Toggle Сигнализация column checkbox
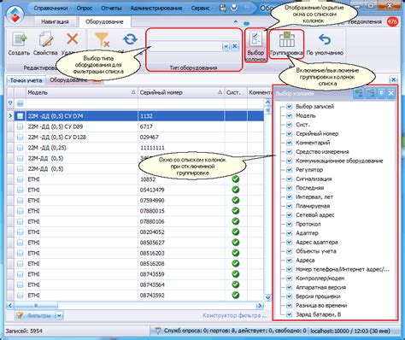This screenshot has width=405, height=340. point(289,179)
